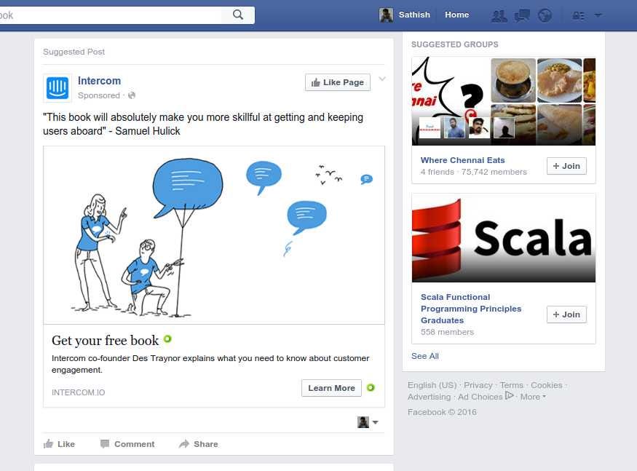Viewport: 637px width, 471px height.
Task: Open the Privacy footer link
Action: [x=478, y=385]
